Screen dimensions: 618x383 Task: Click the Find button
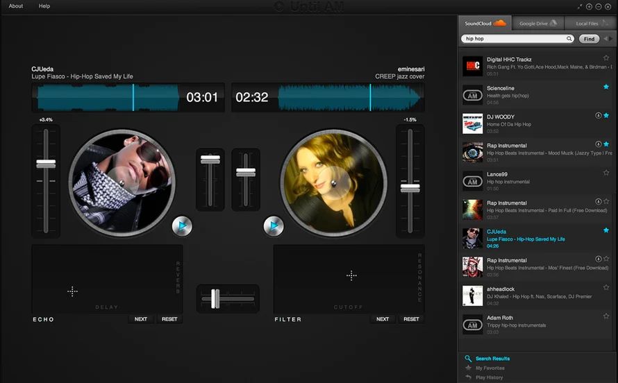pyautogui.click(x=589, y=39)
